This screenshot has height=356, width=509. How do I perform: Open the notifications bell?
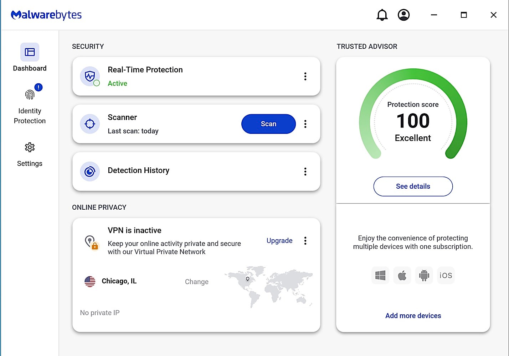coord(382,15)
